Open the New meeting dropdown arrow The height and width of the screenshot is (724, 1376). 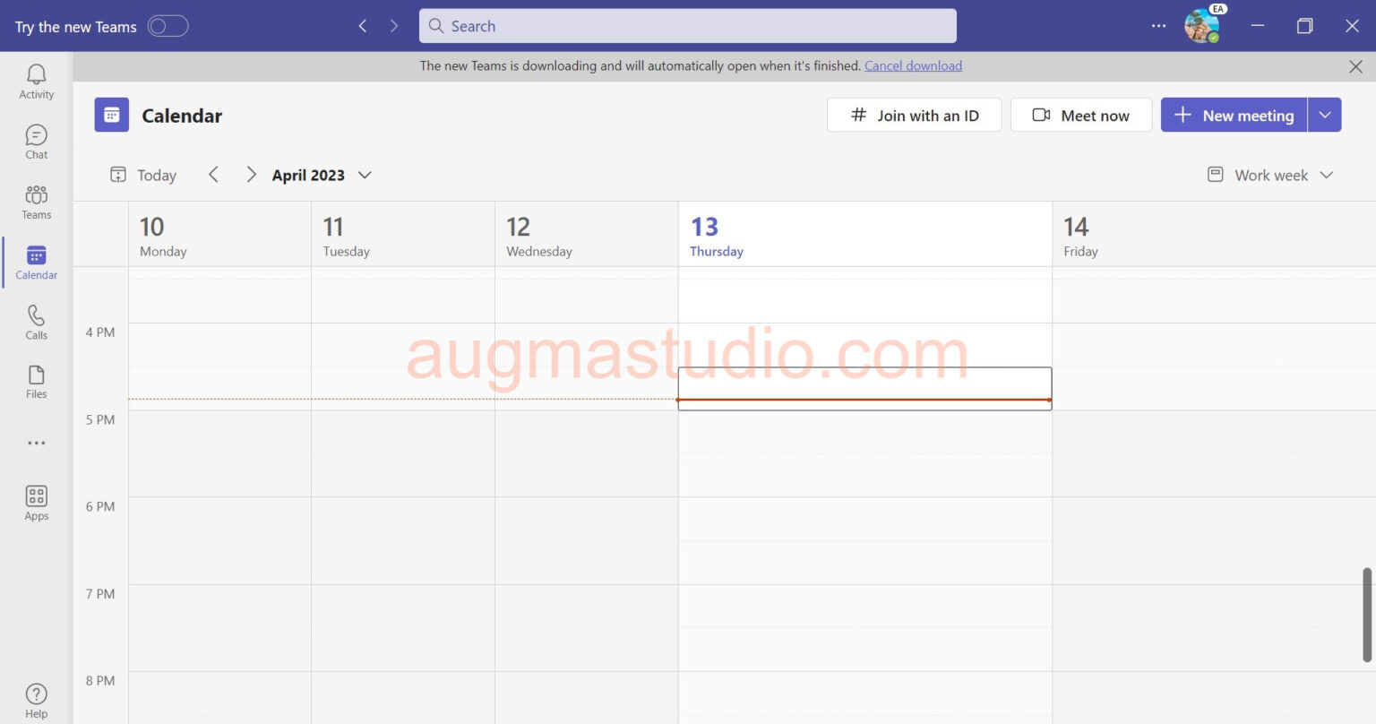coord(1325,115)
